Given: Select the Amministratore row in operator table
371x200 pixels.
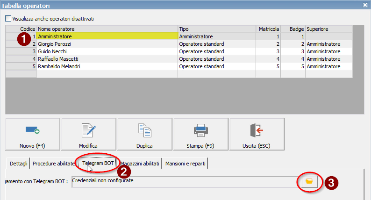Looking at the screenshot, I should (107, 36).
